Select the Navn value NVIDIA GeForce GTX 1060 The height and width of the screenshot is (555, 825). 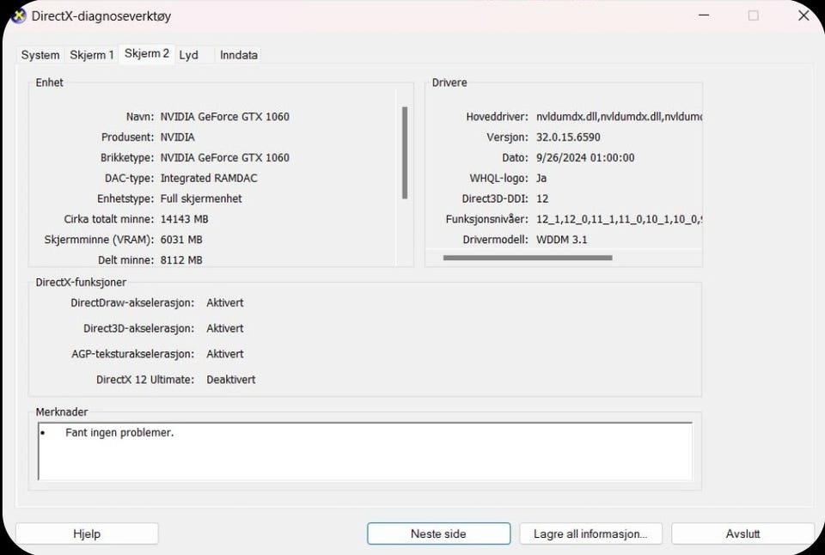click(x=224, y=116)
